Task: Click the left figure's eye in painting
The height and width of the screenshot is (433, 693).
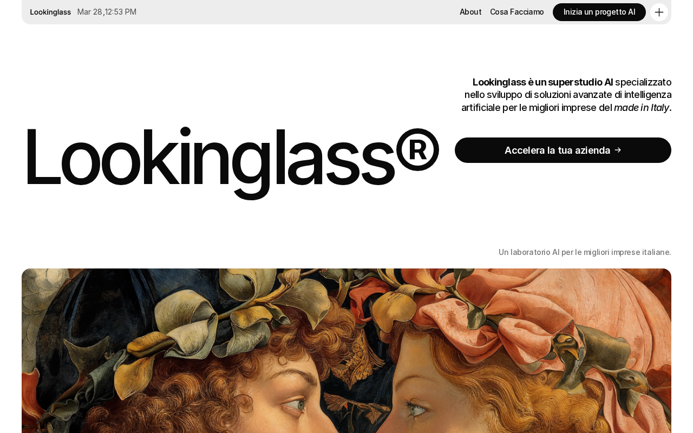Action: tap(291, 405)
